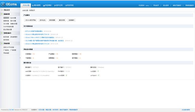
Task: Click 清除页面缓存 in footer quick actions
Action: coord(64,110)
